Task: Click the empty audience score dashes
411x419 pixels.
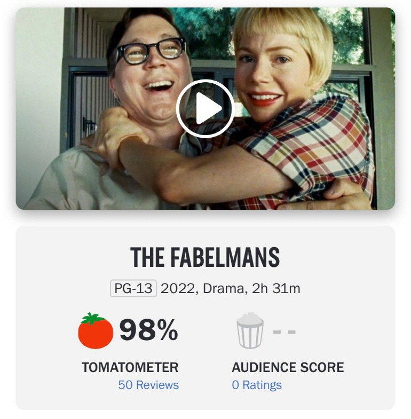Action: pyautogui.click(x=284, y=332)
